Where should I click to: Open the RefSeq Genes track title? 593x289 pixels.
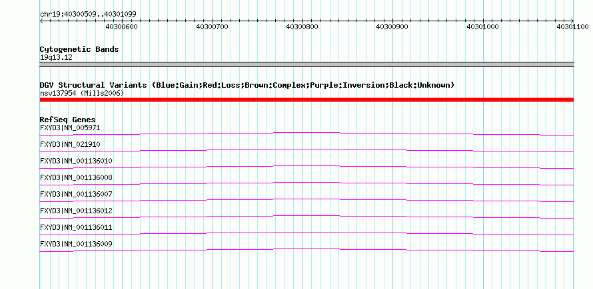pyautogui.click(x=68, y=120)
